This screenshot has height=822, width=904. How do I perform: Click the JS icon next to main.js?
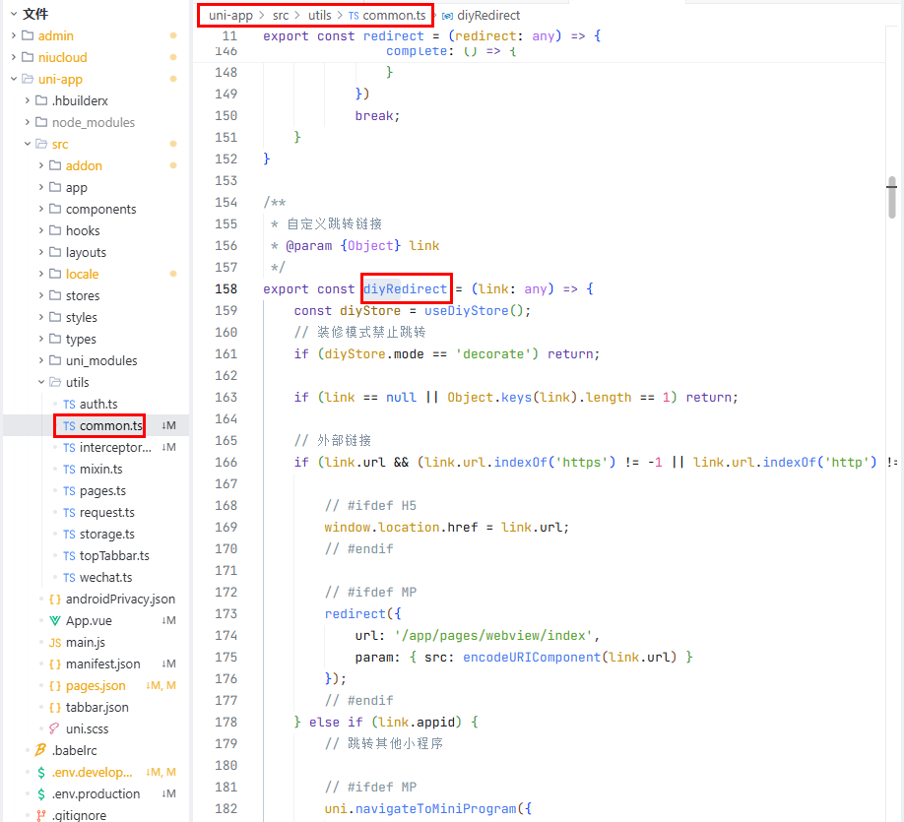tap(55, 642)
